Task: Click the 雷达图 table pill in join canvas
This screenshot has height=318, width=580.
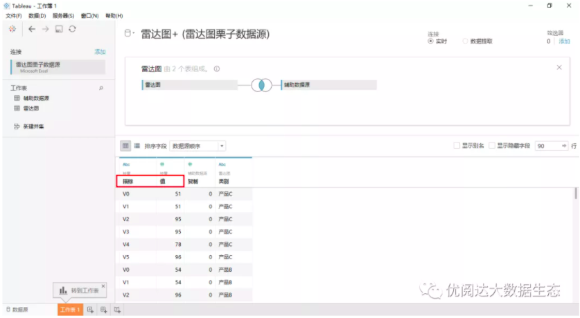Action: pos(189,85)
